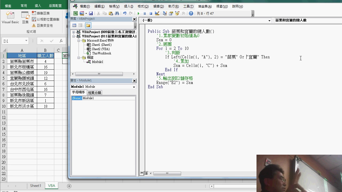
Task: Open the 檢視(V) menu
Action: point(114,6)
